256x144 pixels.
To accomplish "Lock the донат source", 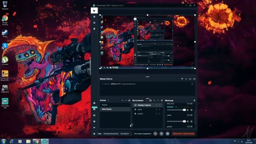I will point(156,114).
